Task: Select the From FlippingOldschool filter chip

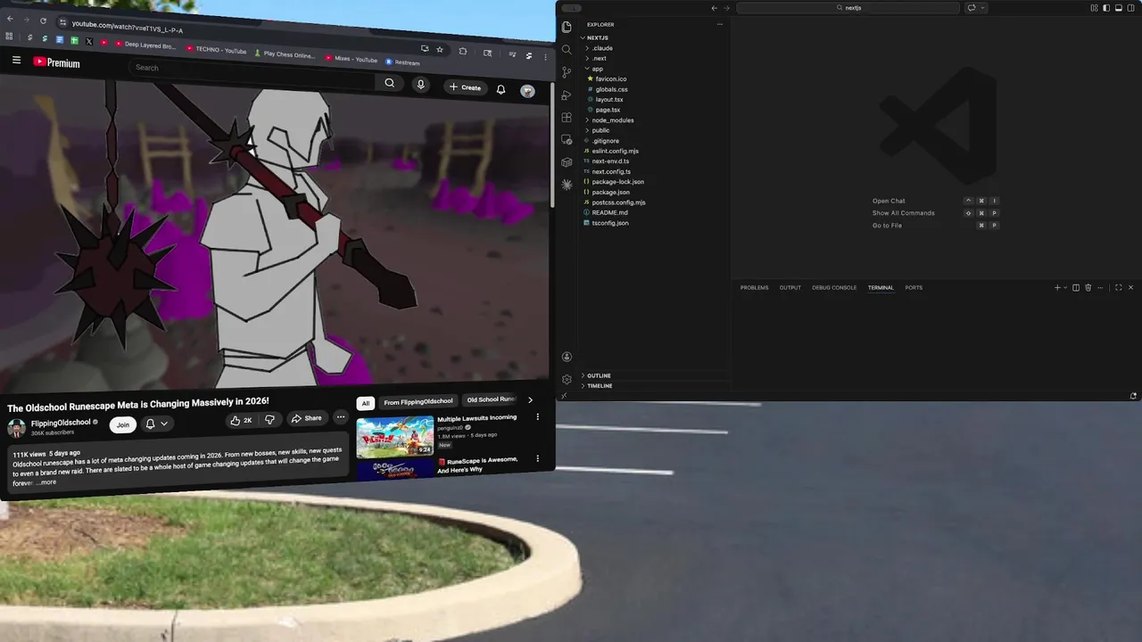Action: 418,401
